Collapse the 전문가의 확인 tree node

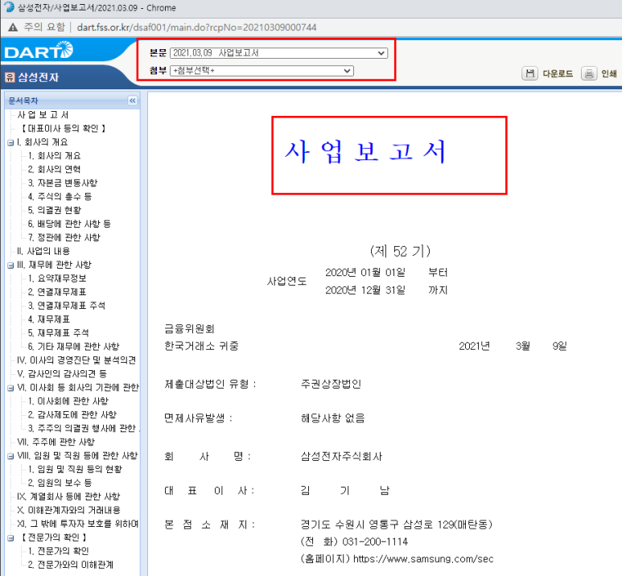click(x=10, y=537)
